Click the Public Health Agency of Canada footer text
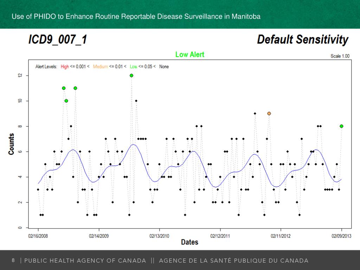Viewport: 360px width, 270px height. [85, 261]
